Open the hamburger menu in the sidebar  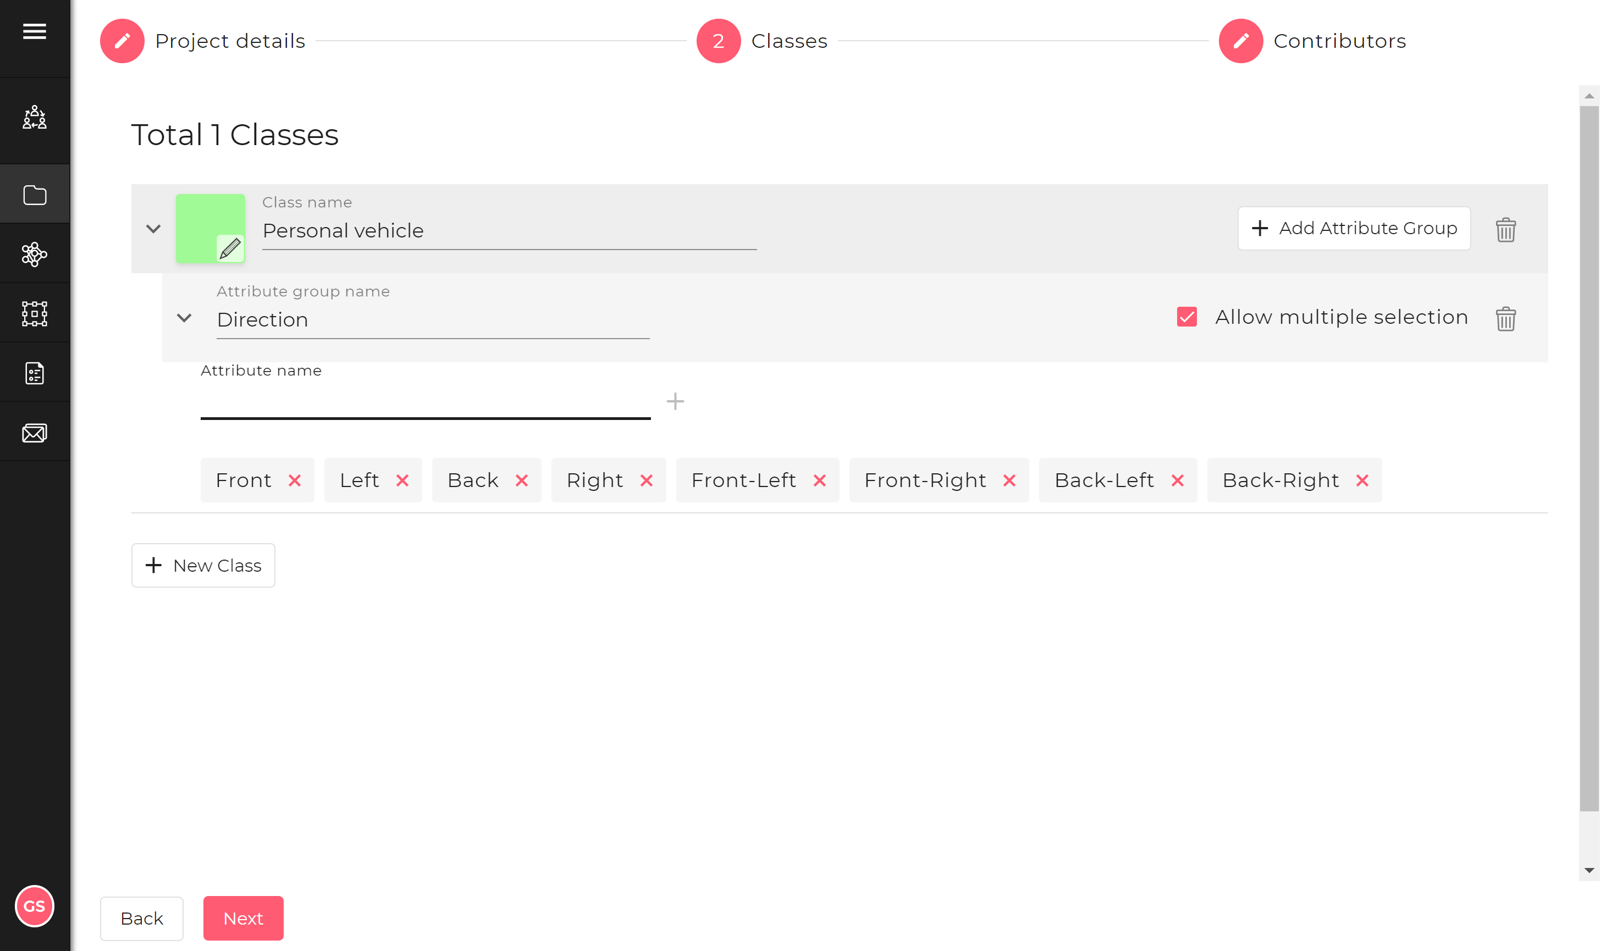point(34,31)
